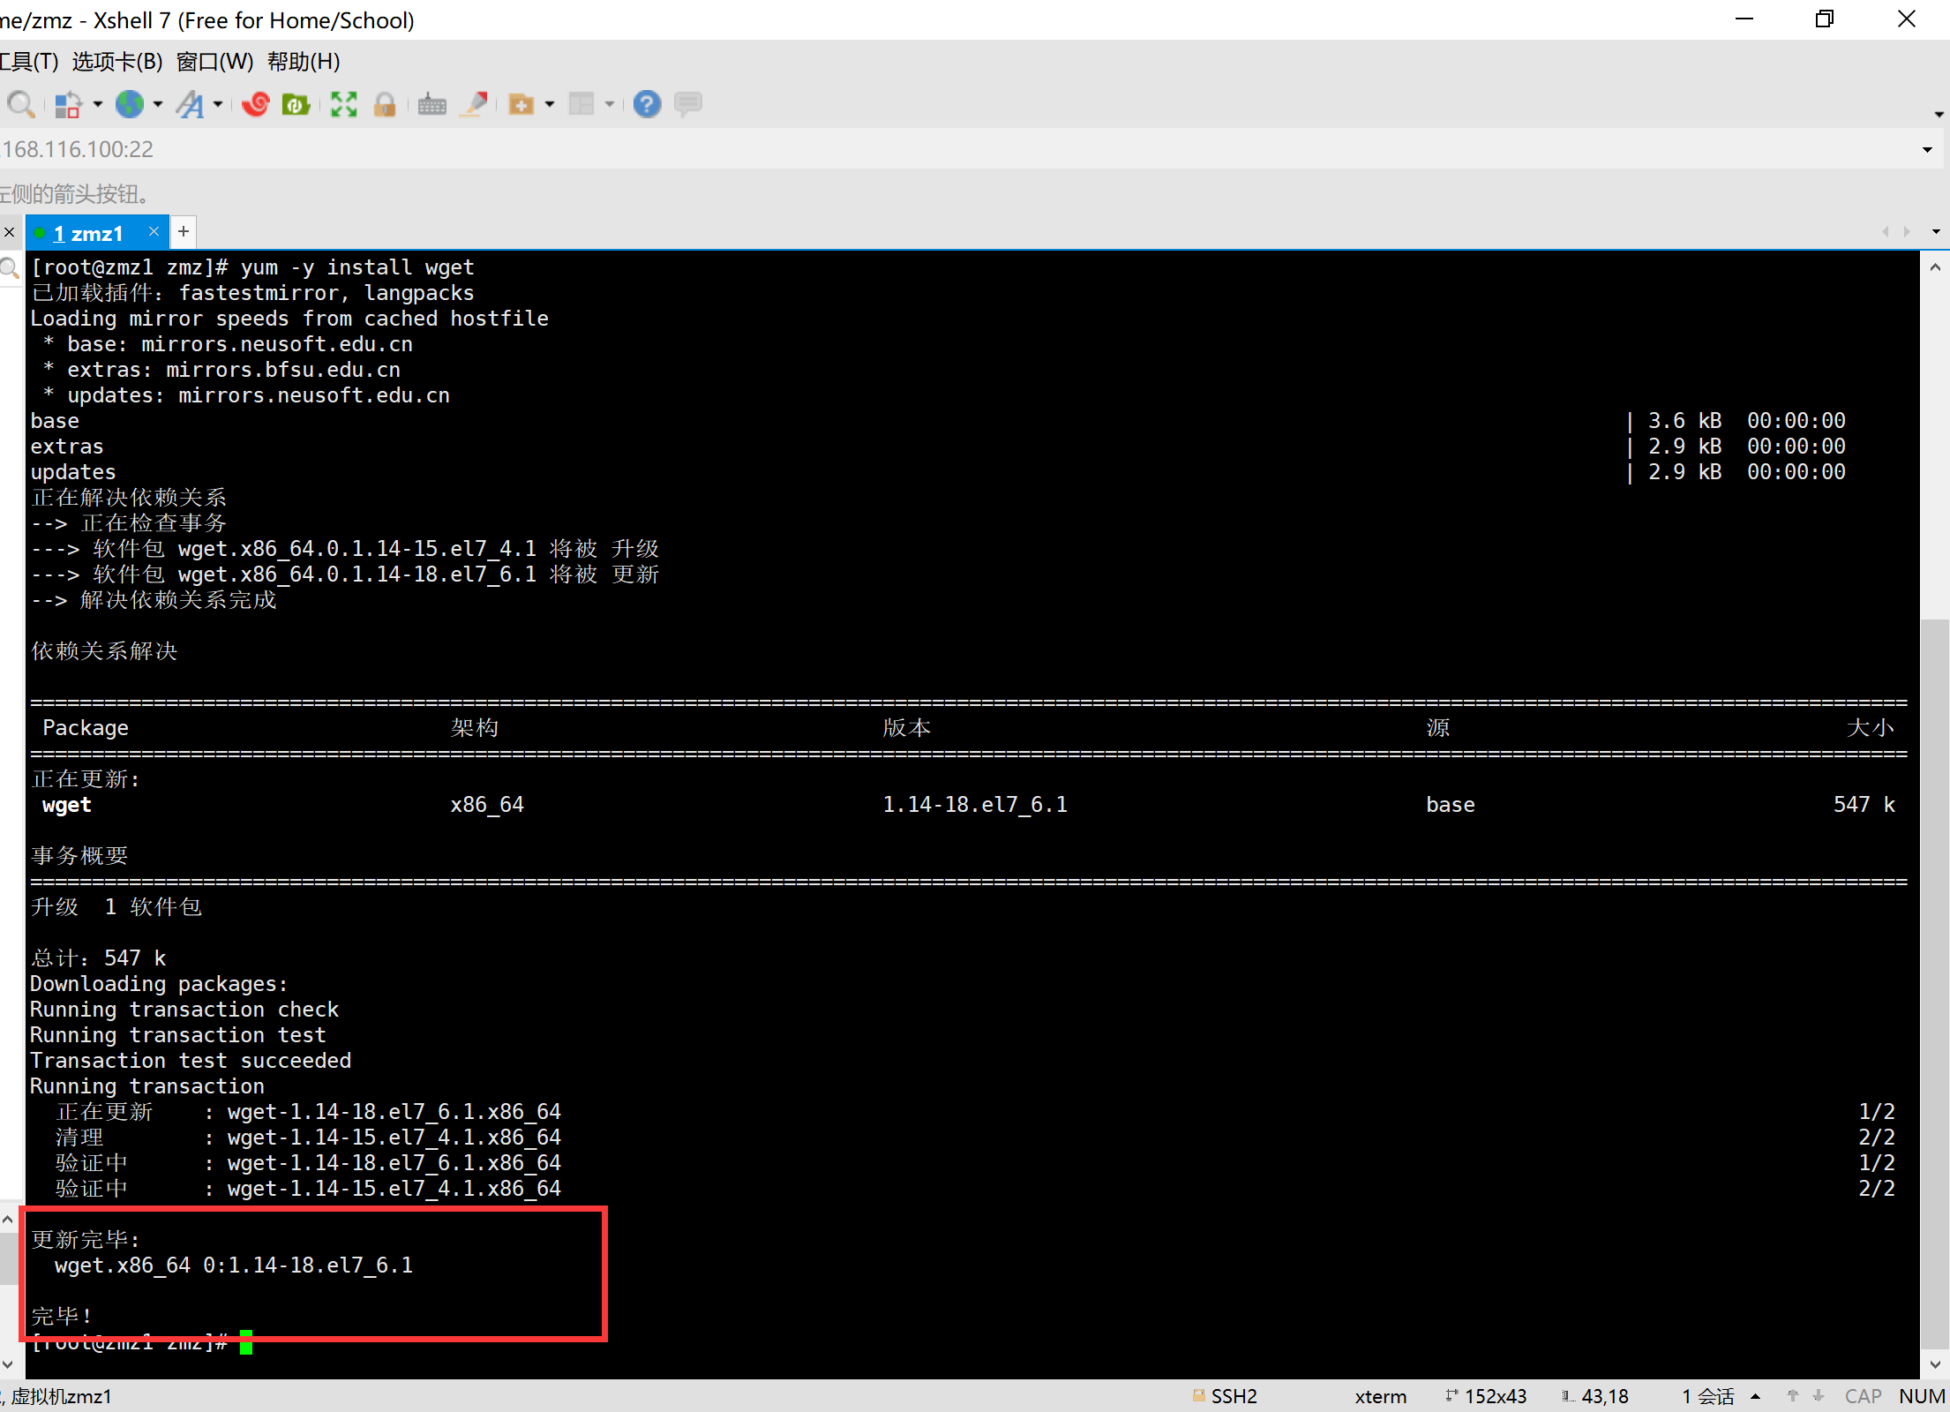The image size is (1950, 1412).
Task: Click the magnifier Find icon in the toolbar
Action: click(x=19, y=104)
